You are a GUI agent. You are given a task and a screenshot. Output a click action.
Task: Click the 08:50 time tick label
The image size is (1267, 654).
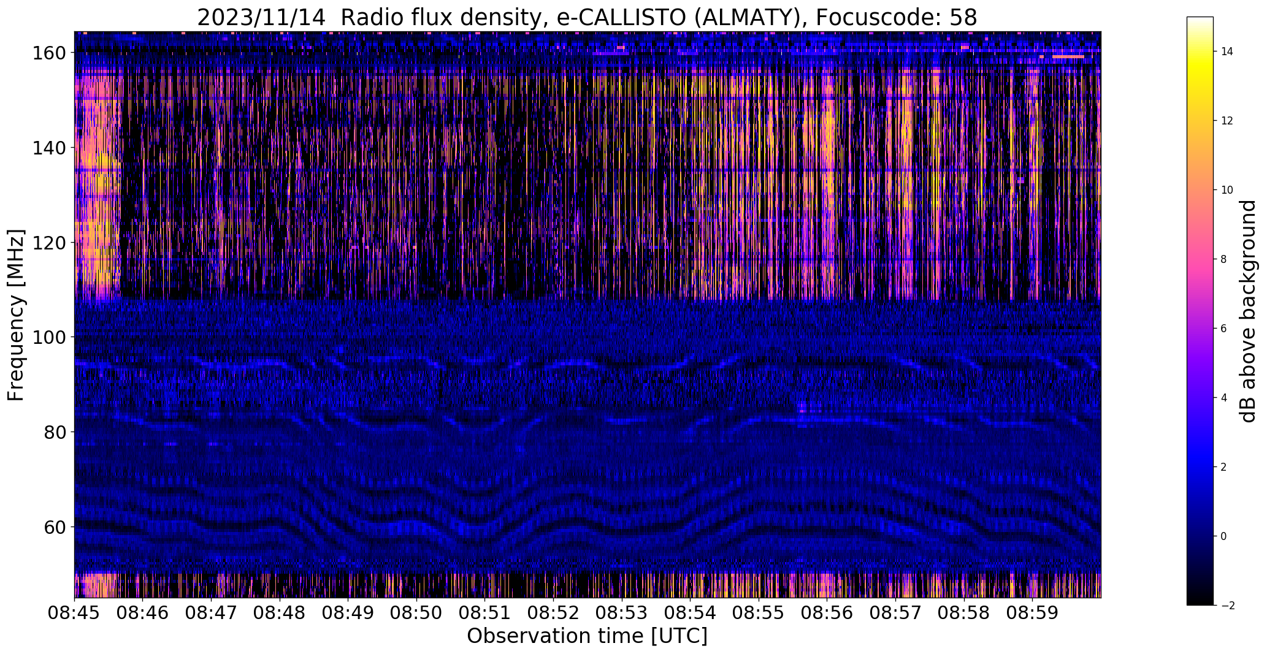[417, 612]
